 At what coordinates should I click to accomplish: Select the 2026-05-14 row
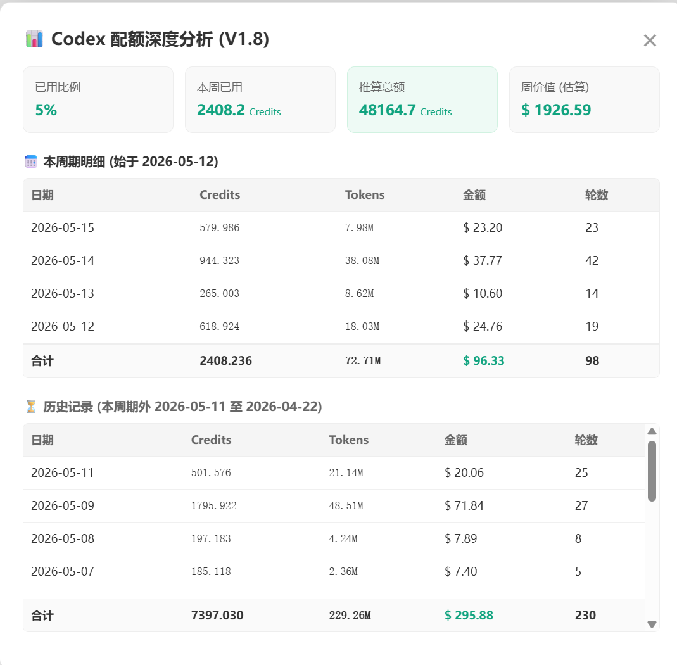pos(341,260)
